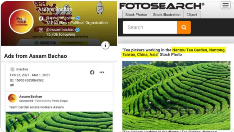Open the @assambachao Instagram handle link
This screenshot has width=234, height=132.
[60, 30]
